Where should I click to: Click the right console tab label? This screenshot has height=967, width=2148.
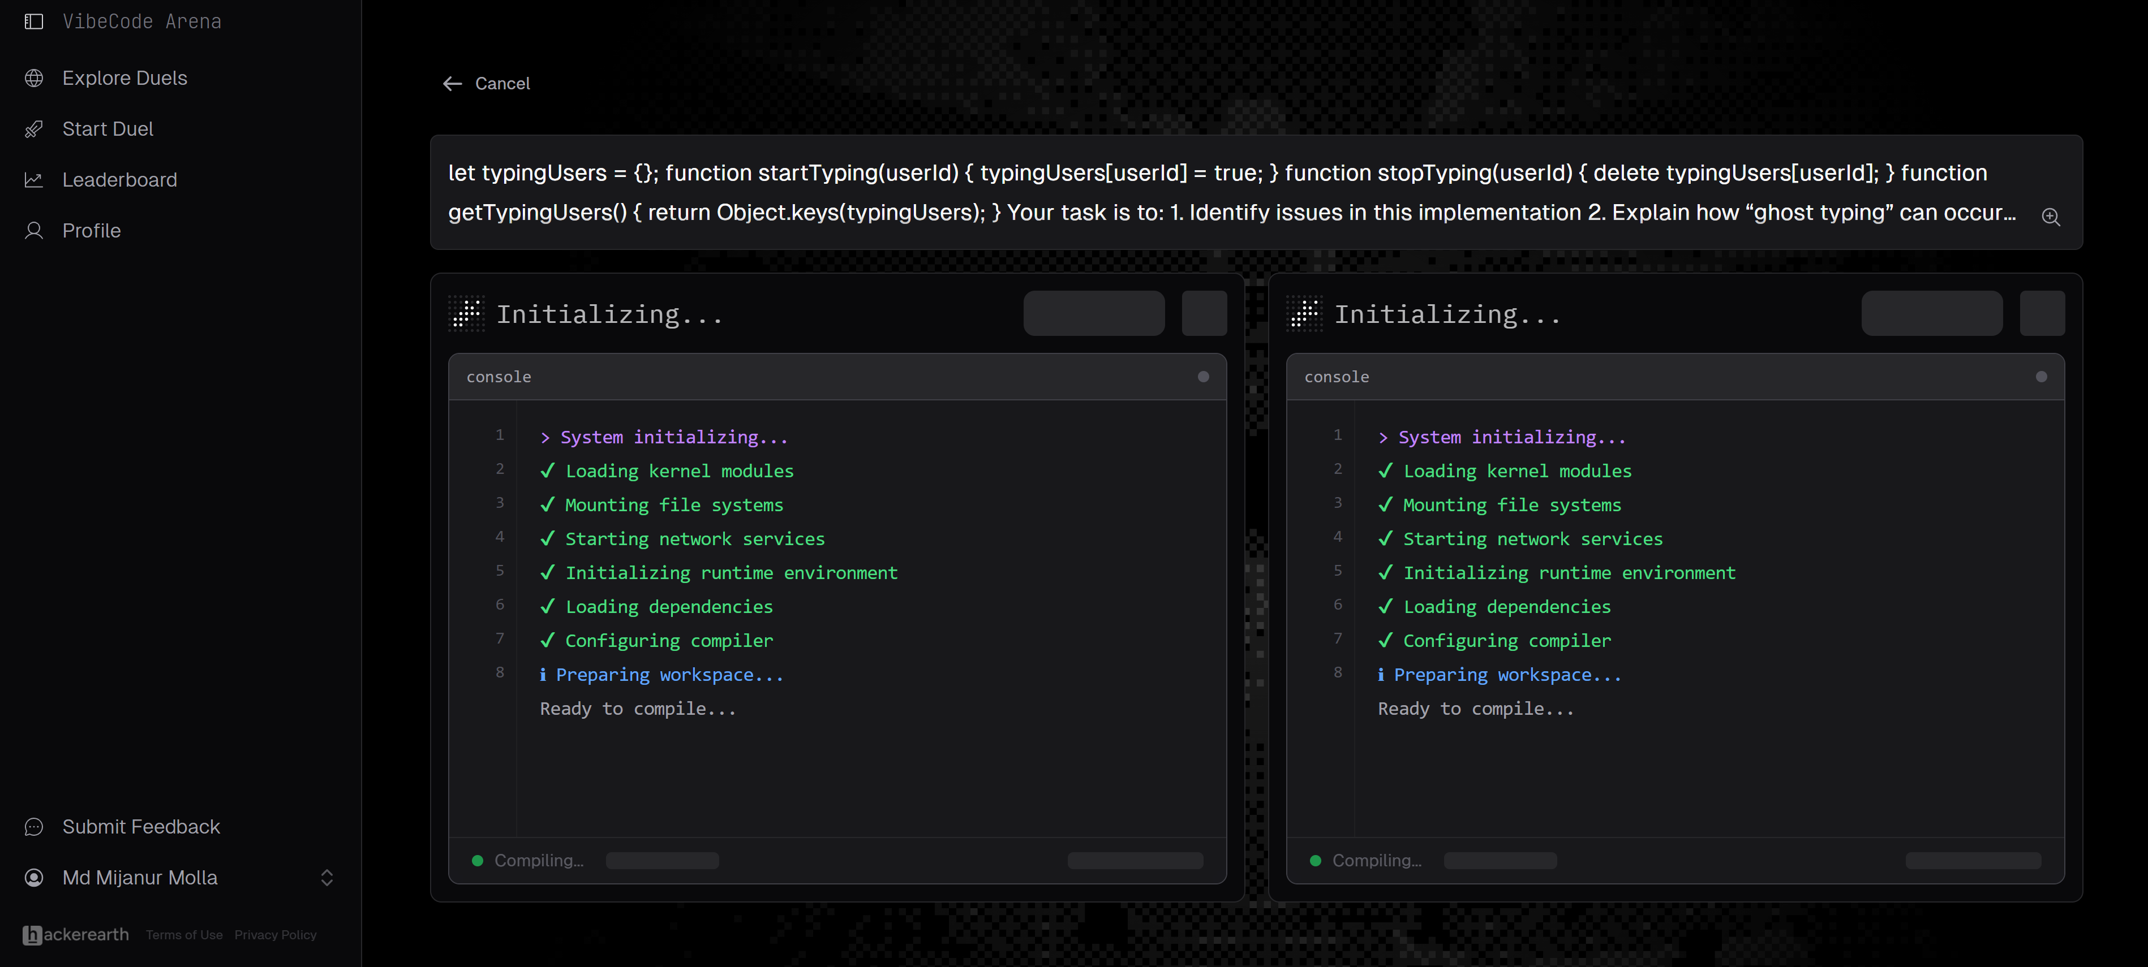[1337, 377]
